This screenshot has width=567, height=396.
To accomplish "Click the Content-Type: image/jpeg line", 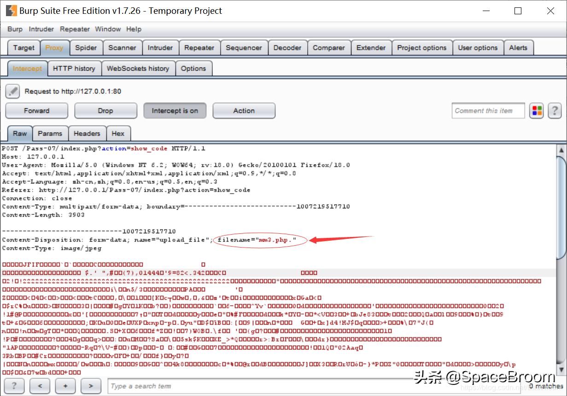I will click(x=52, y=248).
